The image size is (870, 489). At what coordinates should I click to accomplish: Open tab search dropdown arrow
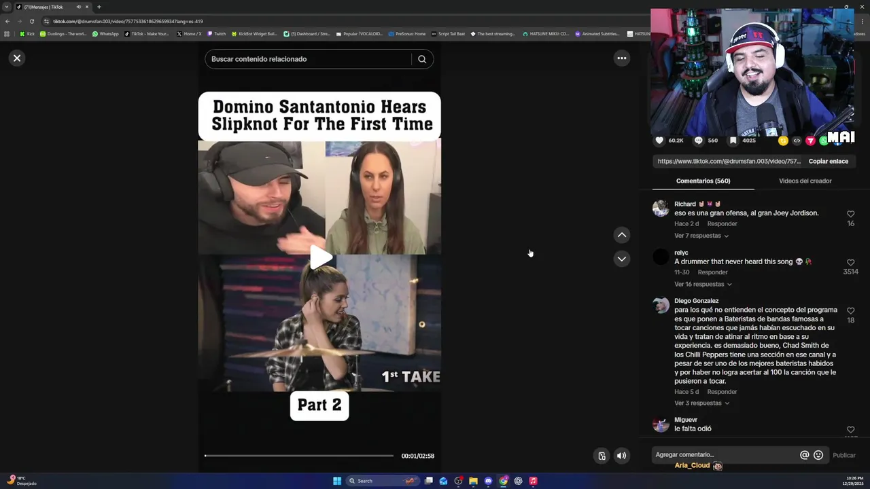(x=7, y=7)
